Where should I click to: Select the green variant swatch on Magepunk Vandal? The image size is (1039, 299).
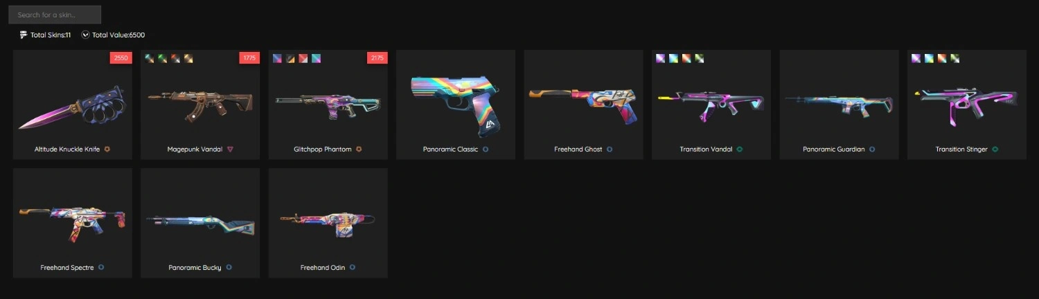[x=162, y=58]
